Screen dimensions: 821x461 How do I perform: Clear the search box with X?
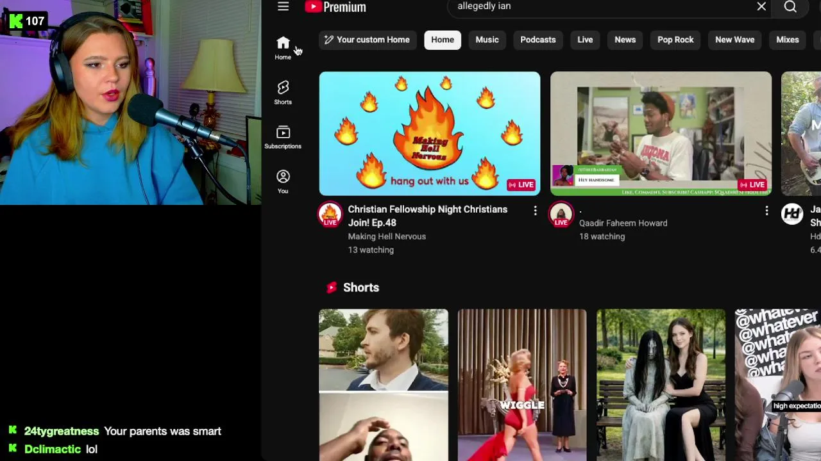(761, 6)
